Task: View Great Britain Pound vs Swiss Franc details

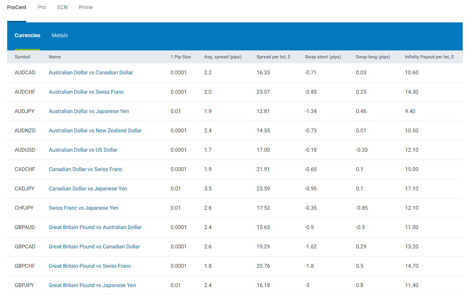Action: (90, 266)
